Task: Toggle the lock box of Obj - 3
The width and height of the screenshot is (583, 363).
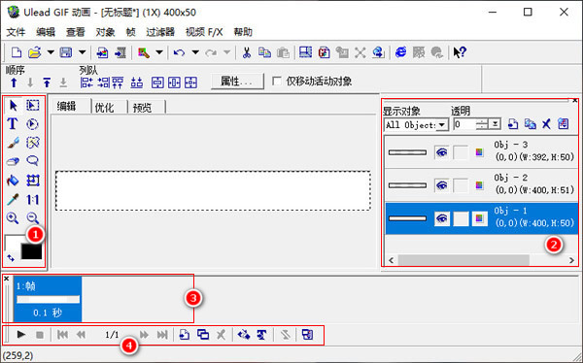Action: click(x=461, y=152)
